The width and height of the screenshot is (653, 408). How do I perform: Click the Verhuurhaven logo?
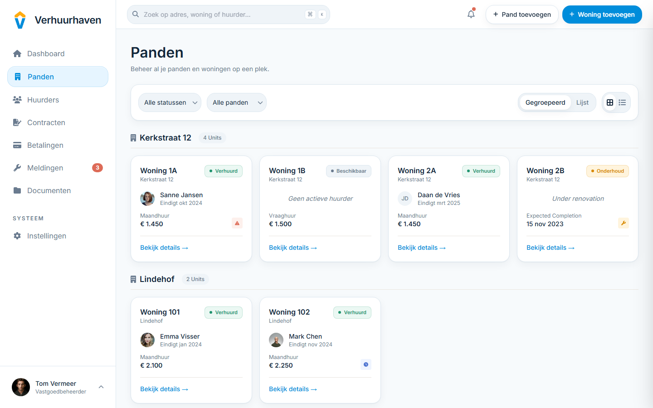coord(20,20)
